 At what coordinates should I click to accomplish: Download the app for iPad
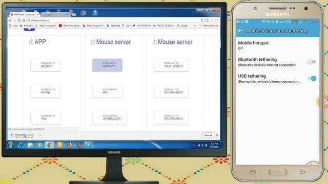(x=46, y=118)
